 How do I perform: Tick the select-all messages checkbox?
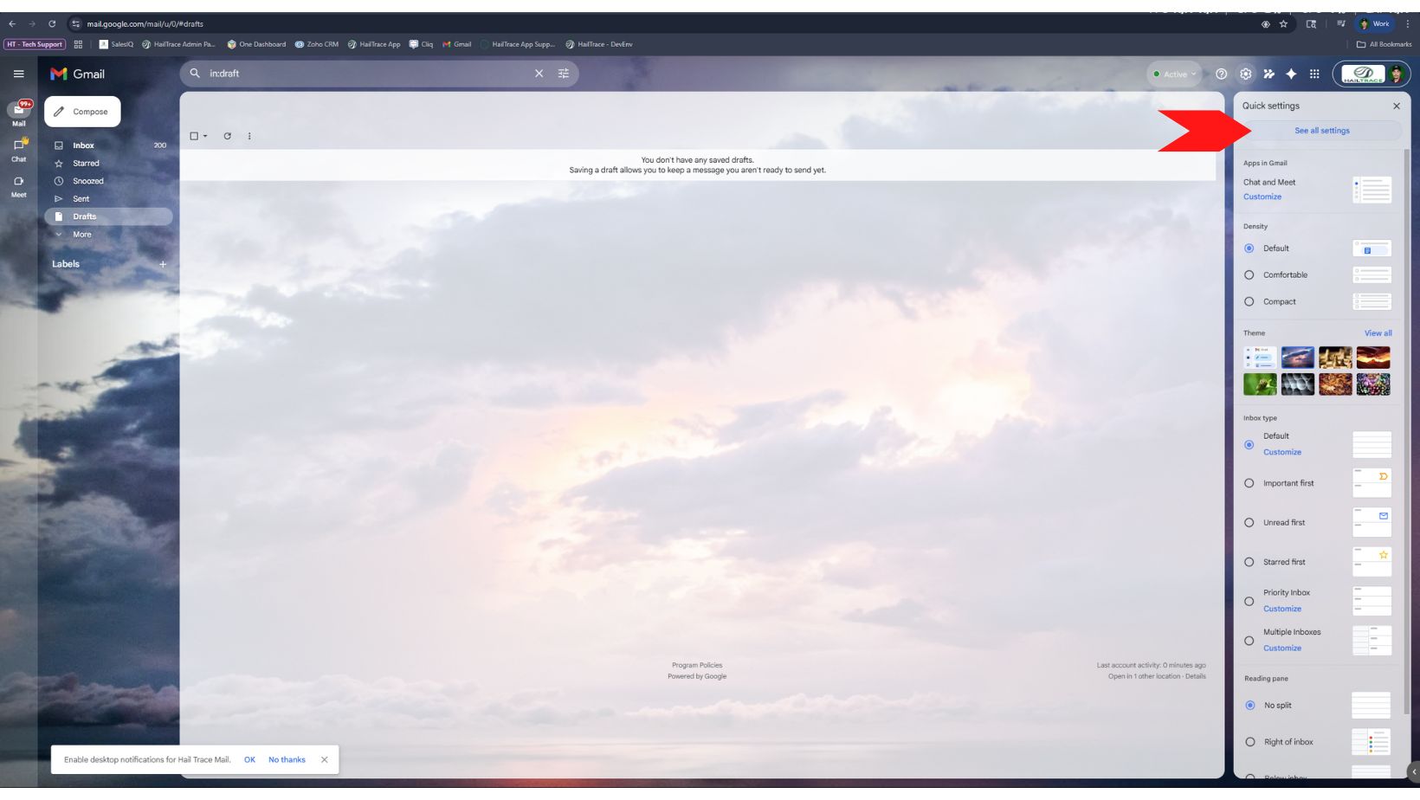(x=194, y=136)
